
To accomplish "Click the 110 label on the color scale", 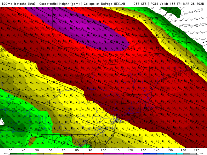I will 117,150.
